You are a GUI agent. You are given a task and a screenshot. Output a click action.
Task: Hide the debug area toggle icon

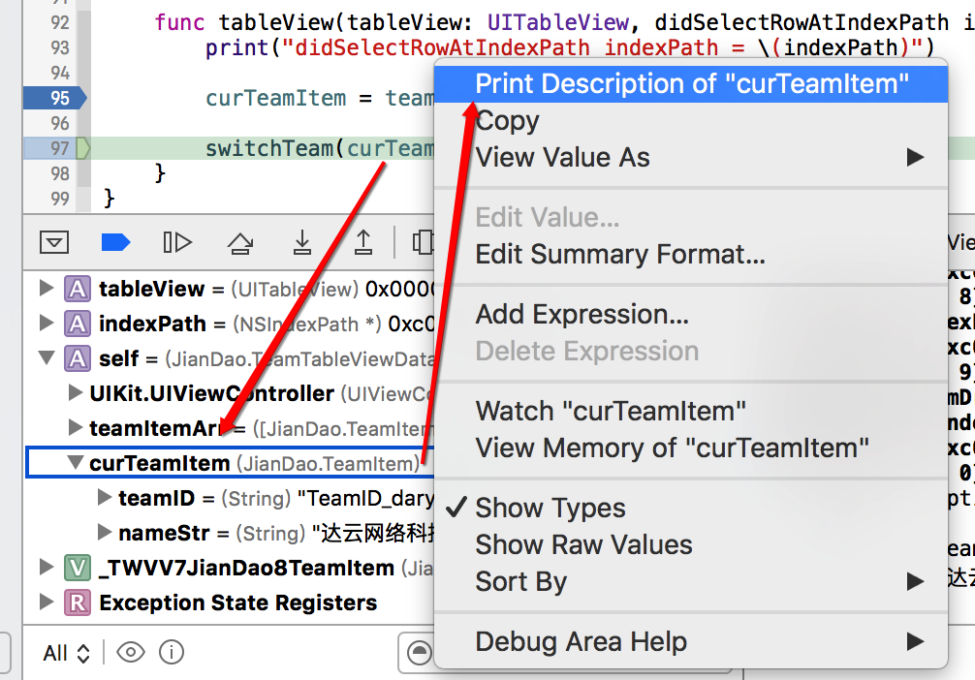[54, 242]
